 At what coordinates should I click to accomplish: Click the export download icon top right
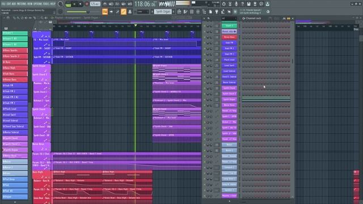267,4
